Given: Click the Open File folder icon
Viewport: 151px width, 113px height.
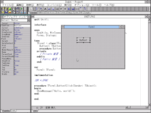Looking at the screenshot, I should coord(3,12).
